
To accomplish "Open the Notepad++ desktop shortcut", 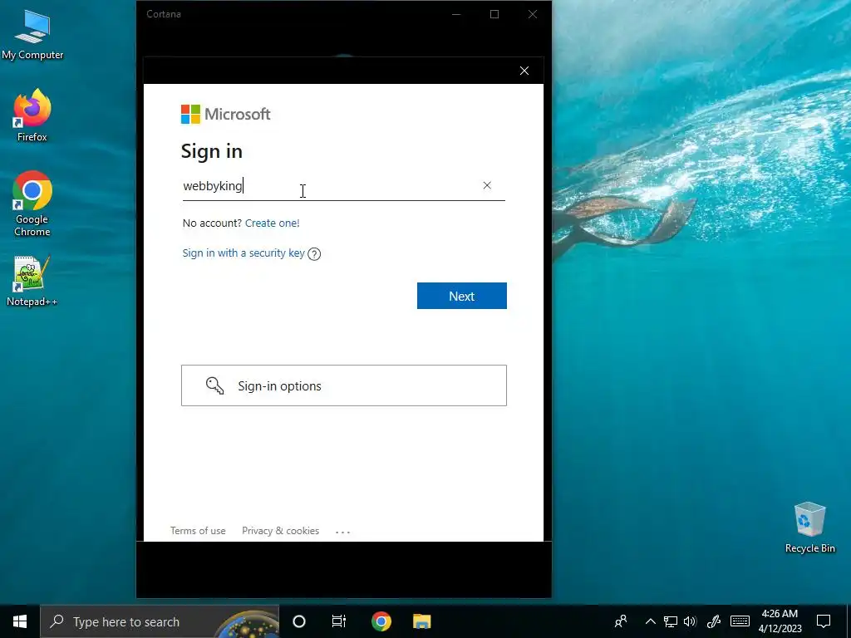I will point(32,281).
